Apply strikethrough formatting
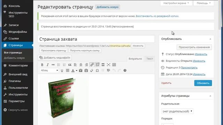The height and width of the screenshot is (125, 223). click(53, 65)
